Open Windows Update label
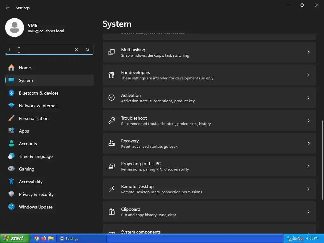Screen dimensions: 324x243 [36, 207]
